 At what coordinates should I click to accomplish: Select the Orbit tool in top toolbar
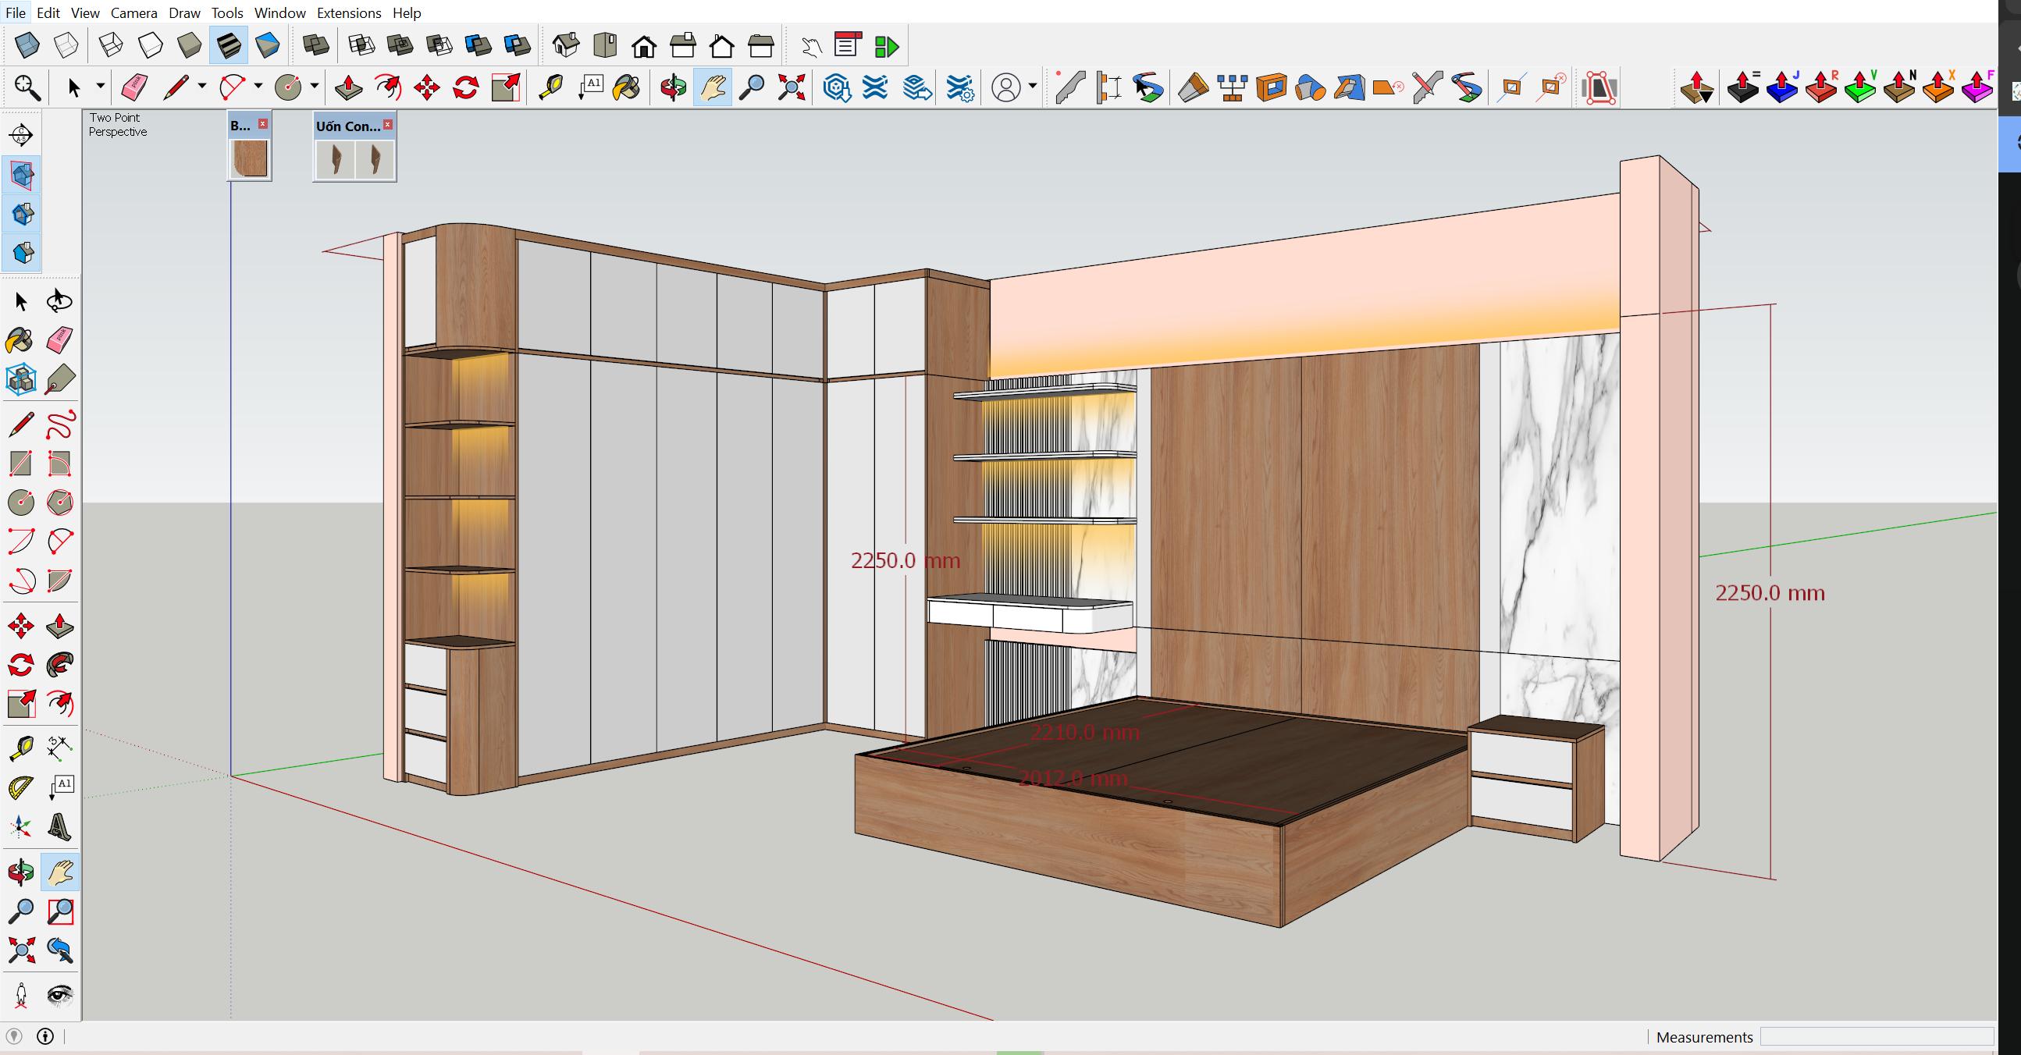tap(673, 87)
